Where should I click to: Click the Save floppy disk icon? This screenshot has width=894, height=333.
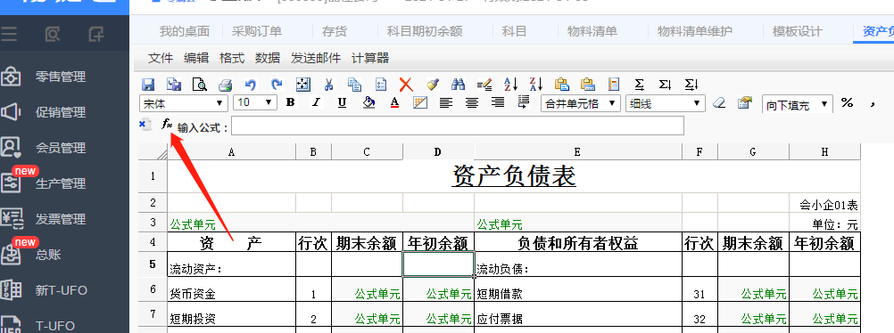[148, 85]
